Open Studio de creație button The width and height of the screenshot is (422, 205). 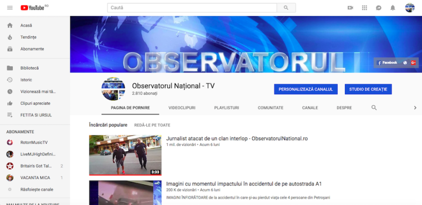point(368,89)
